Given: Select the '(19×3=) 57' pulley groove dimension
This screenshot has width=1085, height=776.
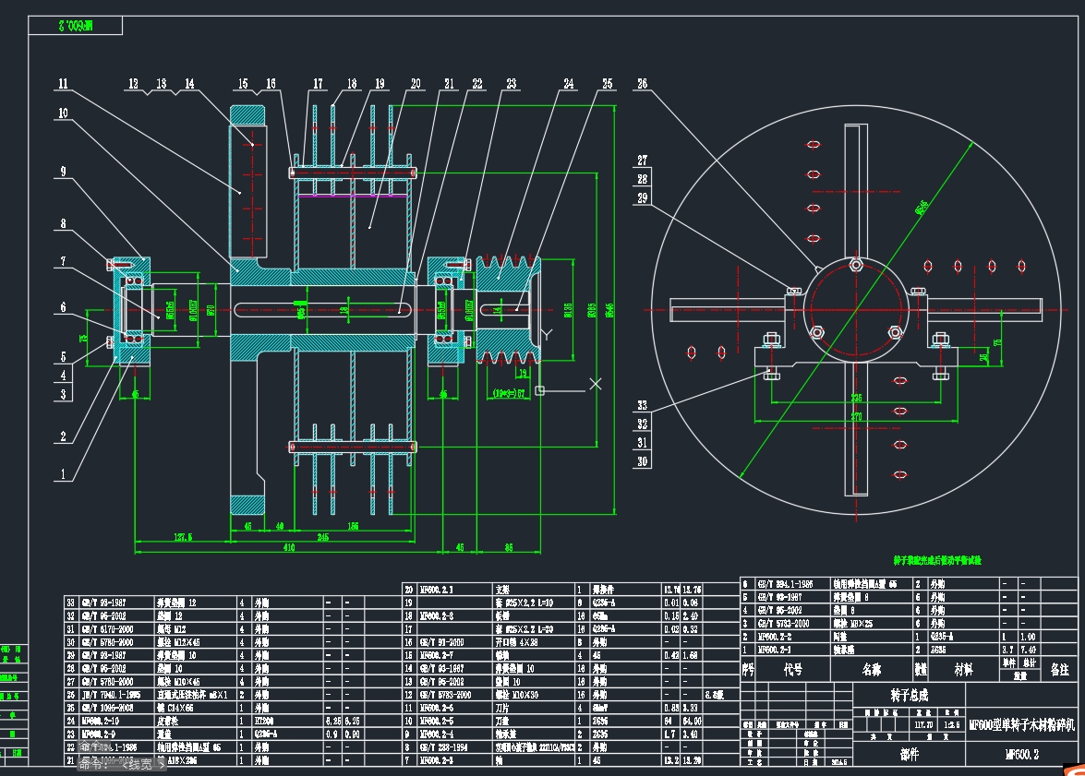Looking at the screenshot, I should [x=509, y=393].
